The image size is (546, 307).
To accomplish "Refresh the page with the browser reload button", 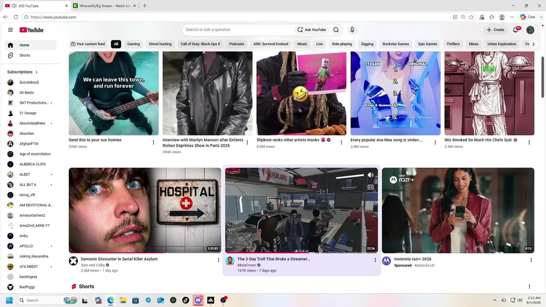I will tap(16, 17).
